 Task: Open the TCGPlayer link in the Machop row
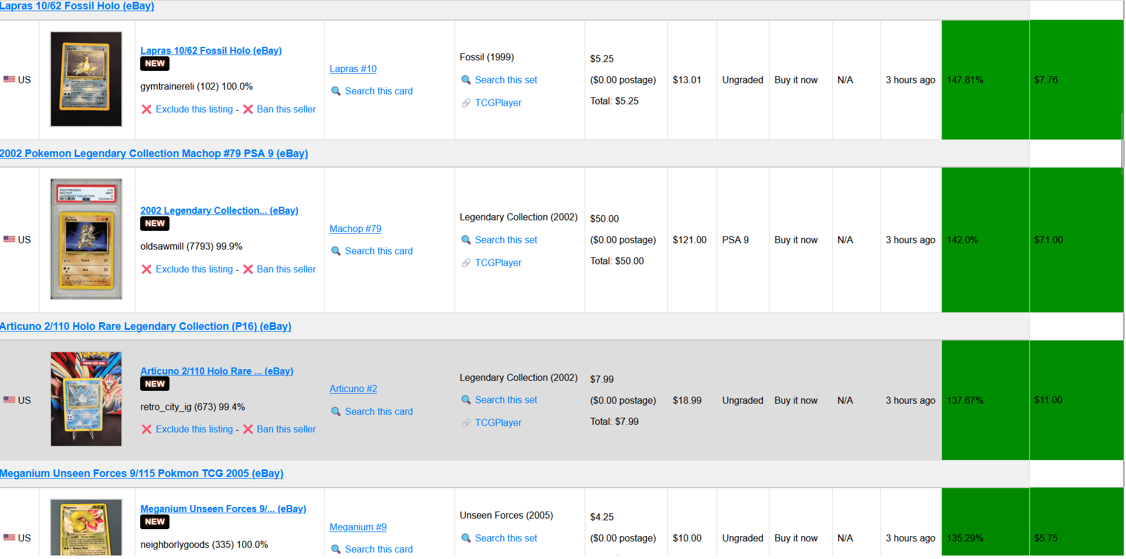pyautogui.click(x=498, y=263)
